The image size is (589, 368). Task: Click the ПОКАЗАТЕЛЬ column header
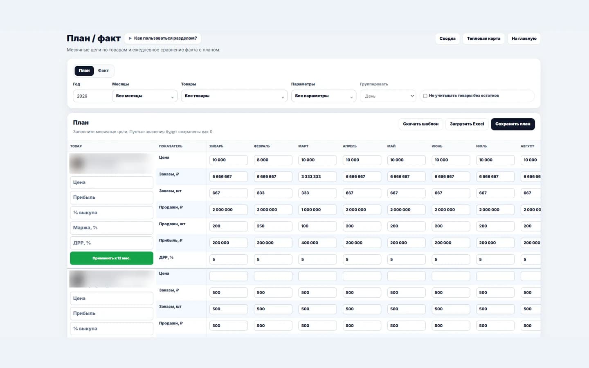click(171, 146)
